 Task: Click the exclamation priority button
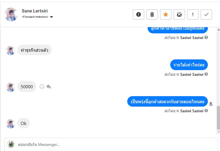(x=193, y=14)
